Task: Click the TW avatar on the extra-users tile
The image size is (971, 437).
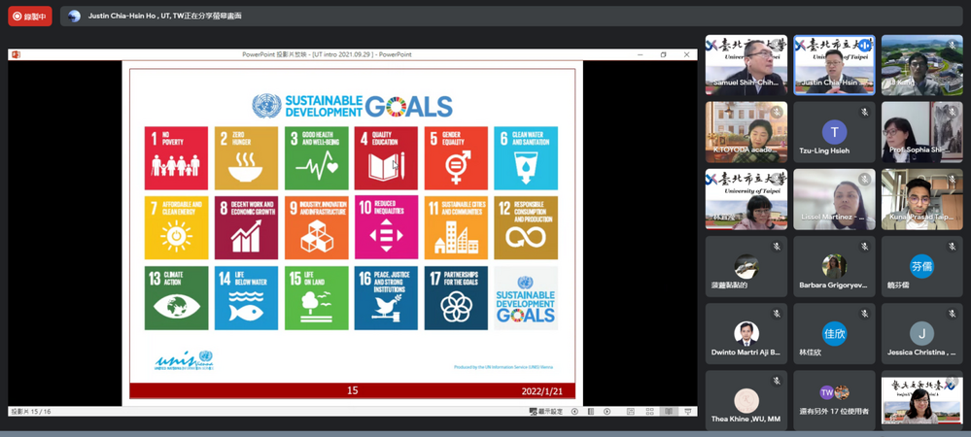Action: (826, 392)
